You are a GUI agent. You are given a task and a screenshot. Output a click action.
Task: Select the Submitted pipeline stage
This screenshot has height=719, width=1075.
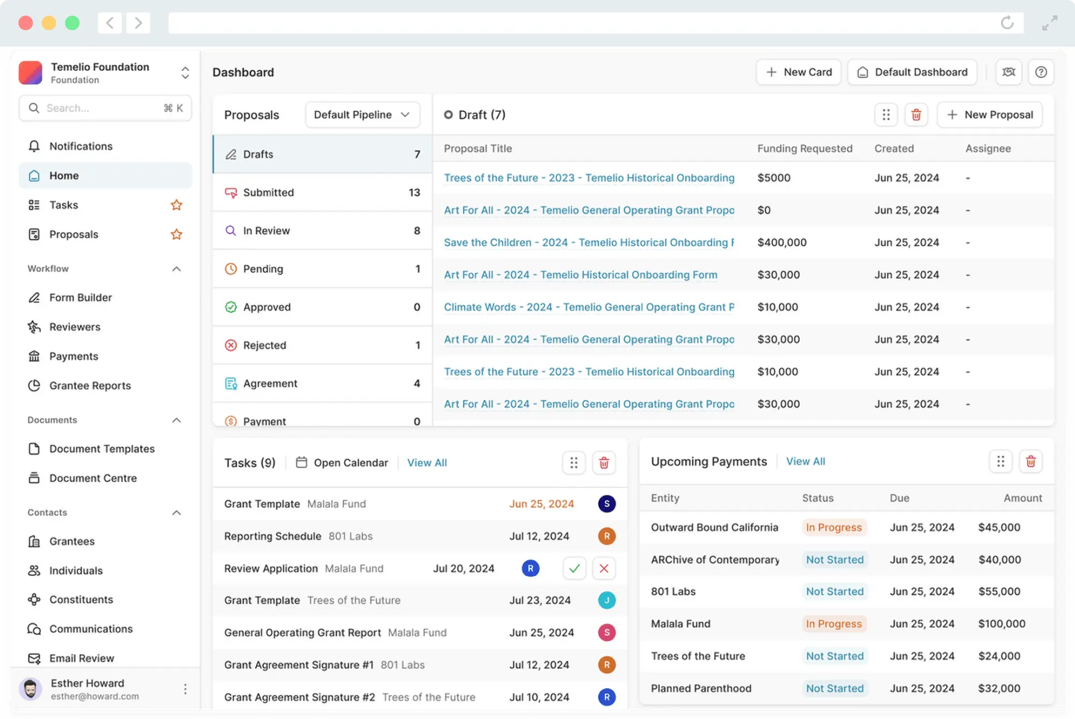click(322, 192)
